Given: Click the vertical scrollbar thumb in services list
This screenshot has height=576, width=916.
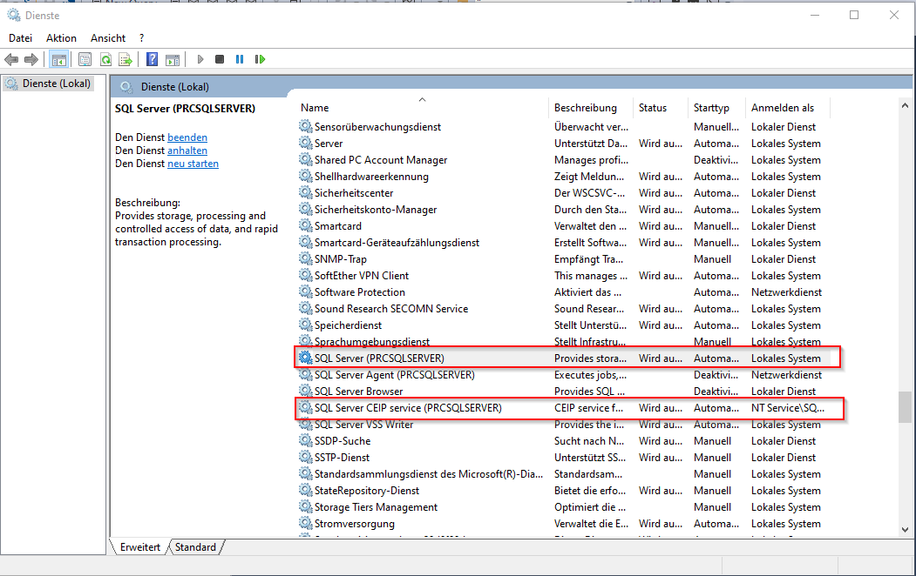Looking at the screenshot, I should click(906, 407).
